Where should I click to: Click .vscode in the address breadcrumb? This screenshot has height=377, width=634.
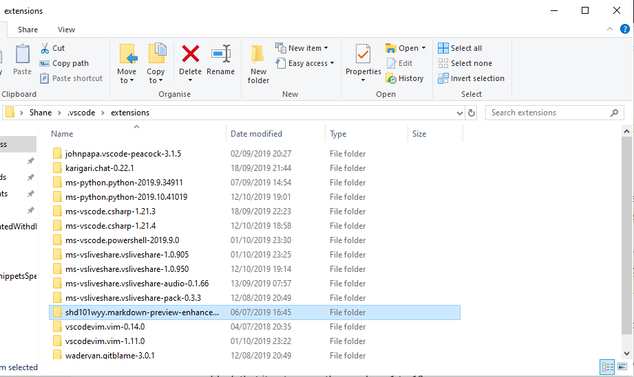click(81, 113)
